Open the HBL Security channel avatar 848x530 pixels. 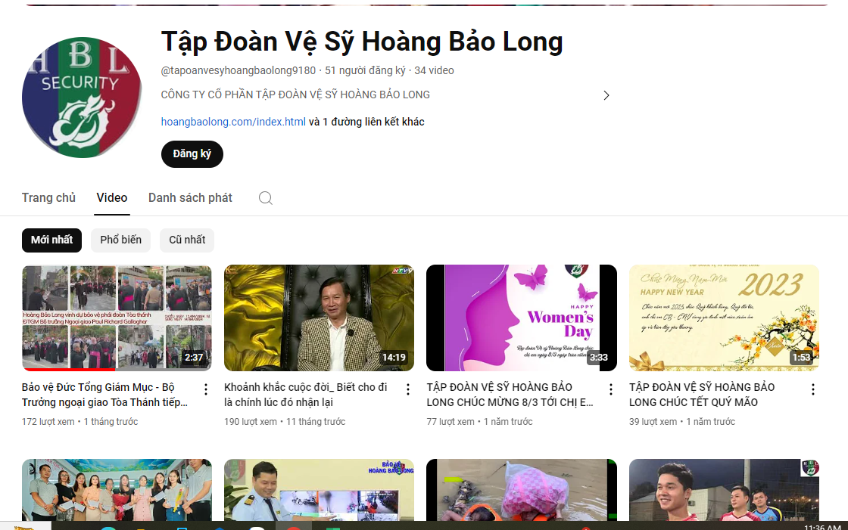tap(82, 97)
